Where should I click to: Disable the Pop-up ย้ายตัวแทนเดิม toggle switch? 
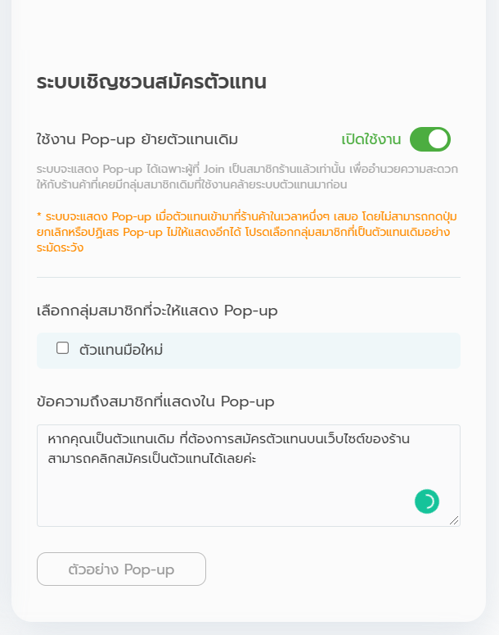(430, 139)
